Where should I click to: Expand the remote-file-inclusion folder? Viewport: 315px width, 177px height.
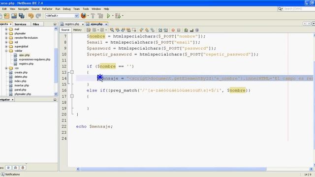(6, 38)
